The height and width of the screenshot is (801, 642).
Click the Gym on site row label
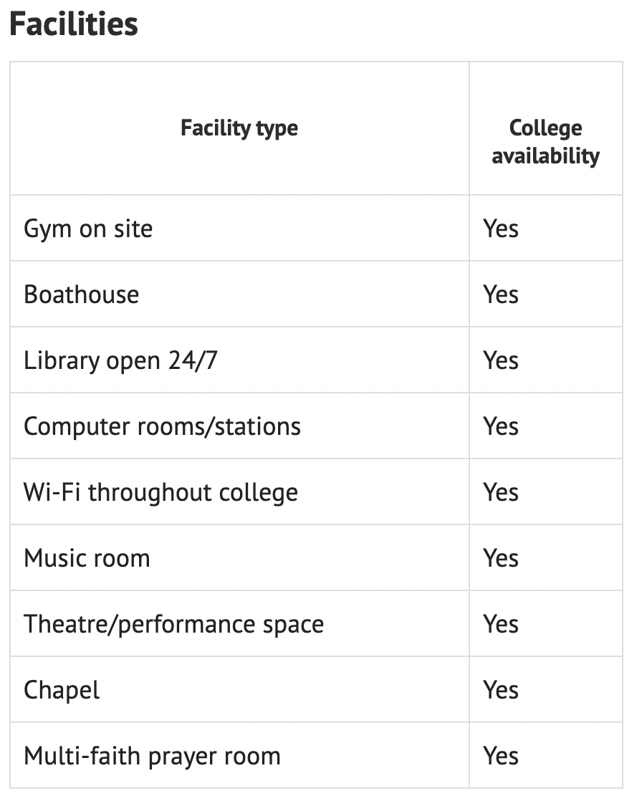88,229
